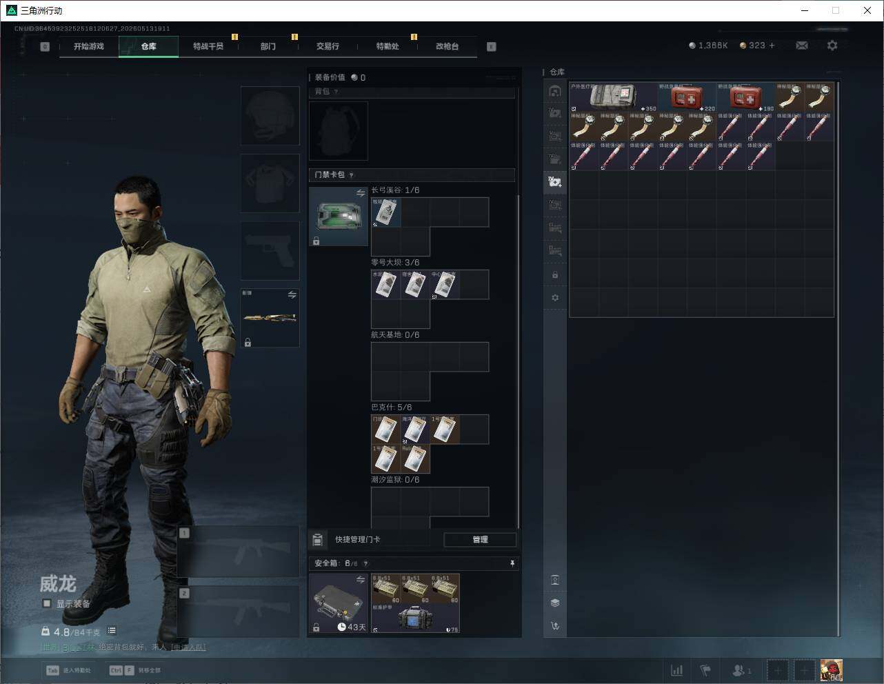Enable the 显示装备 checkbox
The image size is (884, 684).
pos(47,603)
